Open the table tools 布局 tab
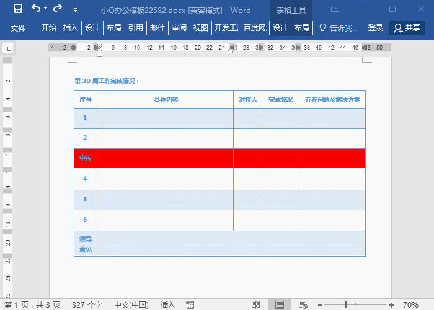Viewport: 434px width, 310px height. click(302, 28)
